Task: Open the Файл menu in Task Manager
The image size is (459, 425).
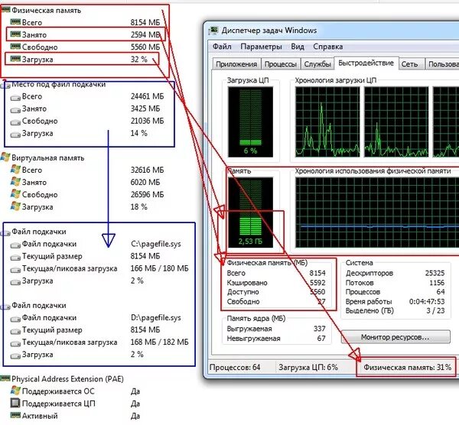Action: pos(222,47)
